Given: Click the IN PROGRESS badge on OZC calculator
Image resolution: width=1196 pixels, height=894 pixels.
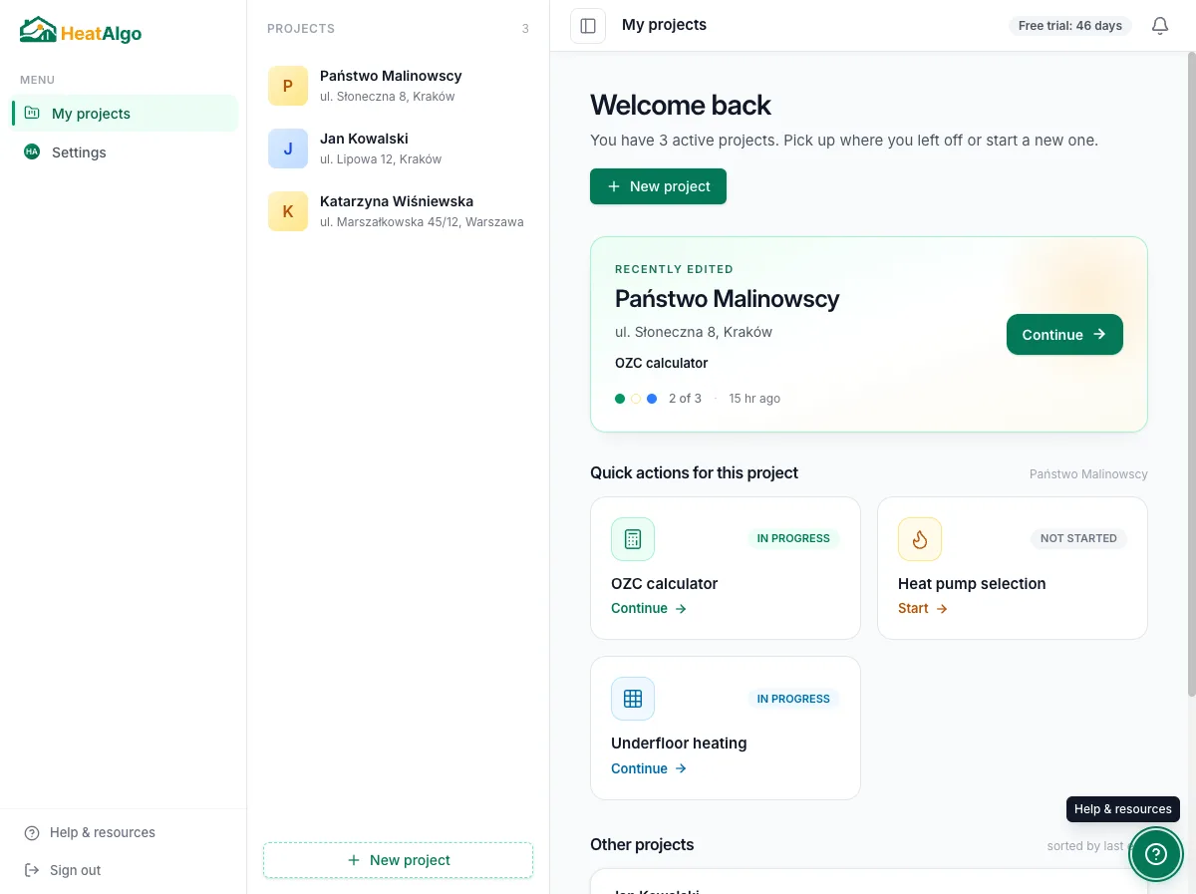Looking at the screenshot, I should (793, 538).
